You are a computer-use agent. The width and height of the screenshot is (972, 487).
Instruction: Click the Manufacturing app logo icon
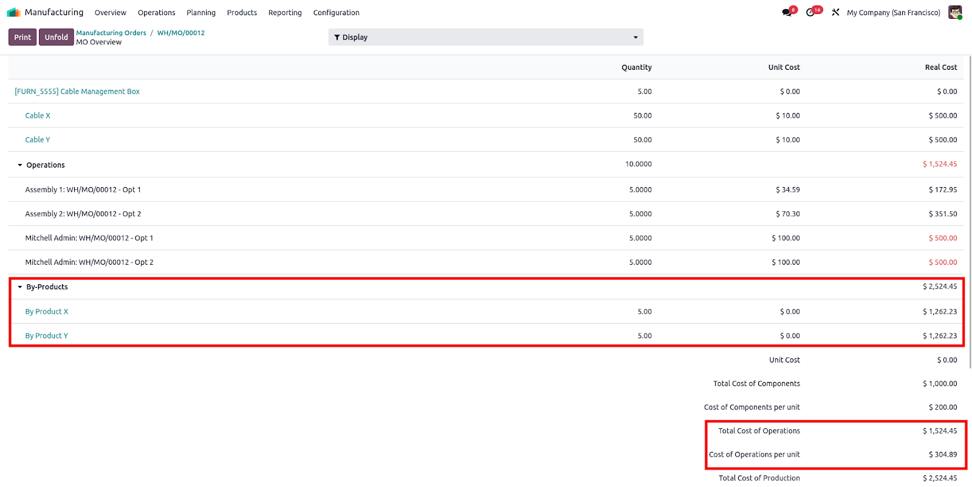(13, 12)
